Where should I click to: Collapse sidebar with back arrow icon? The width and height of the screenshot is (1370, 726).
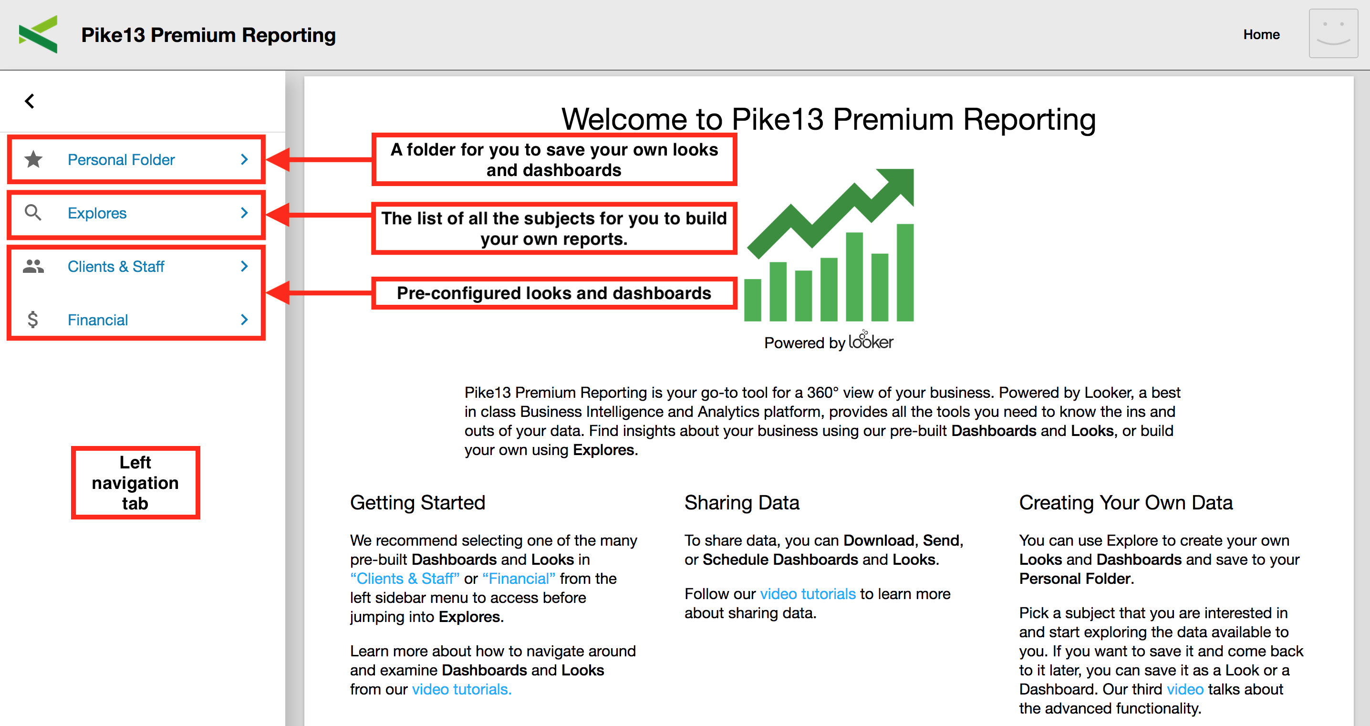[x=30, y=101]
